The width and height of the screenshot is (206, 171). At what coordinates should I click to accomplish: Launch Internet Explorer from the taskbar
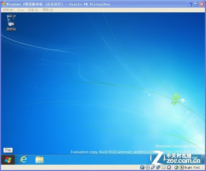[24, 160]
